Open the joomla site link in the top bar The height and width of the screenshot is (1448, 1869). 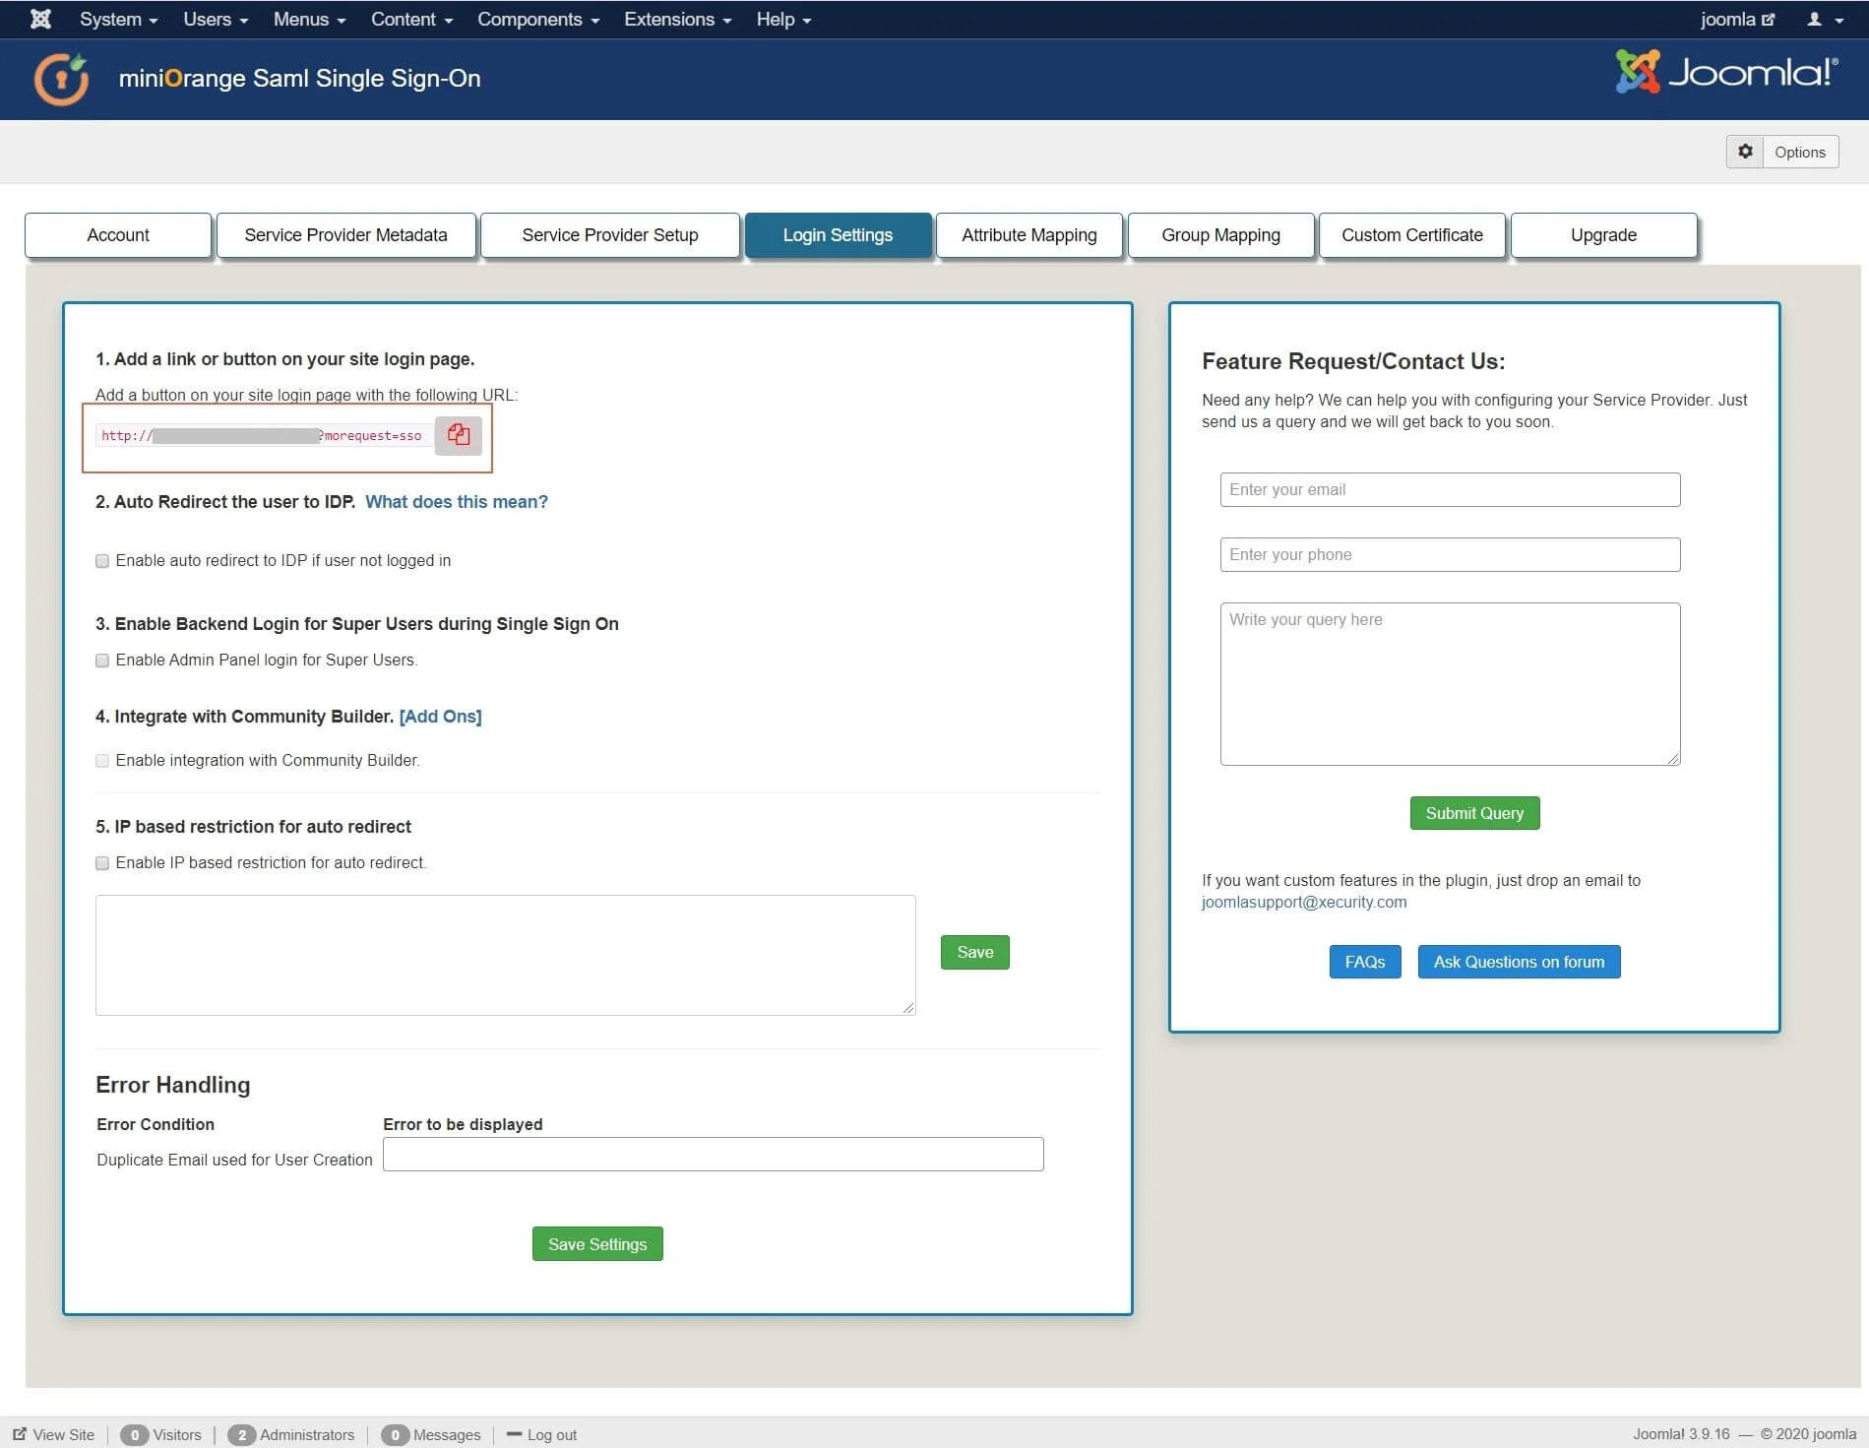click(x=1737, y=19)
